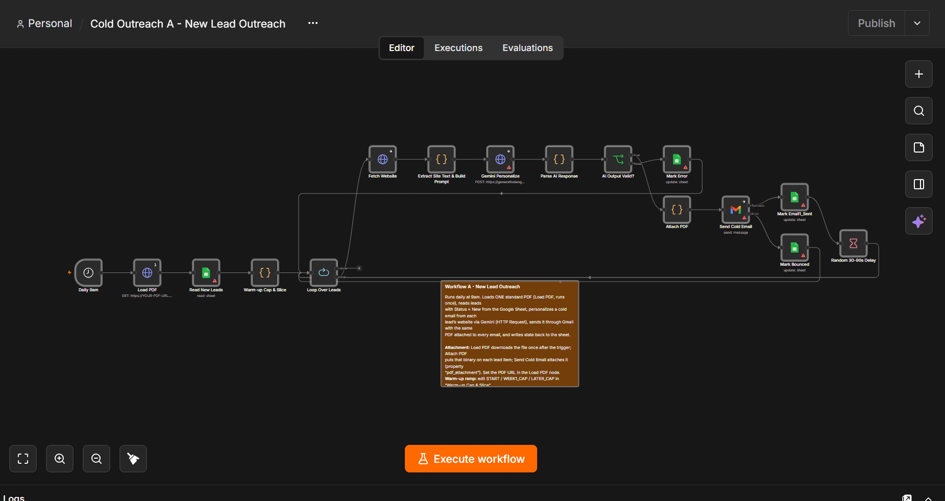
Task: Open the AI Output Valid? if node
Action: pyautogui.click(x=618, y=159)
